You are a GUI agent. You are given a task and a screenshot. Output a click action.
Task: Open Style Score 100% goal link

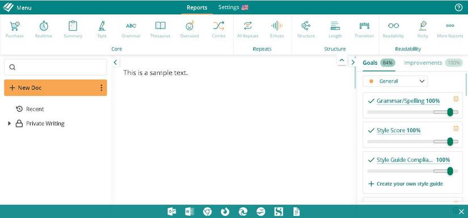(x=398, y=131)
